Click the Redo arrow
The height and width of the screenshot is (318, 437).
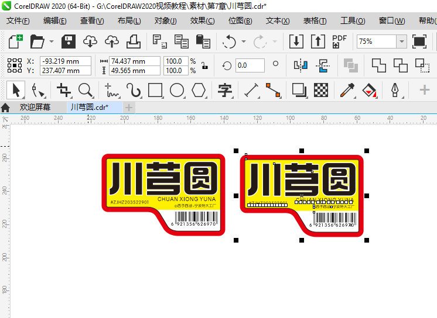coord(260,42)
